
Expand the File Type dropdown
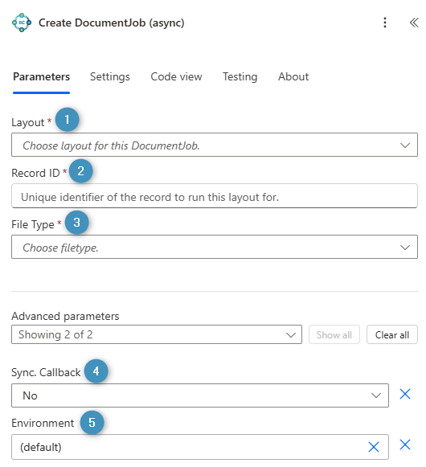click(x=215, y=248)
